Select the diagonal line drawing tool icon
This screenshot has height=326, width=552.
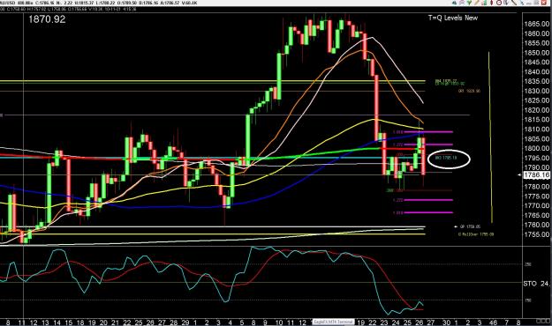tap(514, 3)
